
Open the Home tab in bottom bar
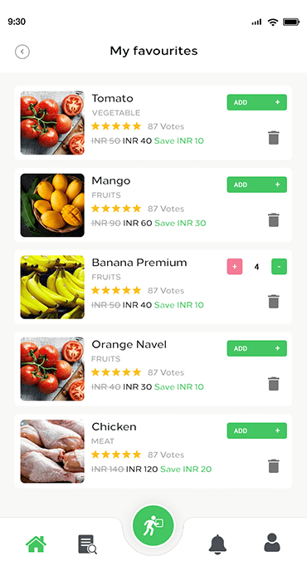point(36,544)
